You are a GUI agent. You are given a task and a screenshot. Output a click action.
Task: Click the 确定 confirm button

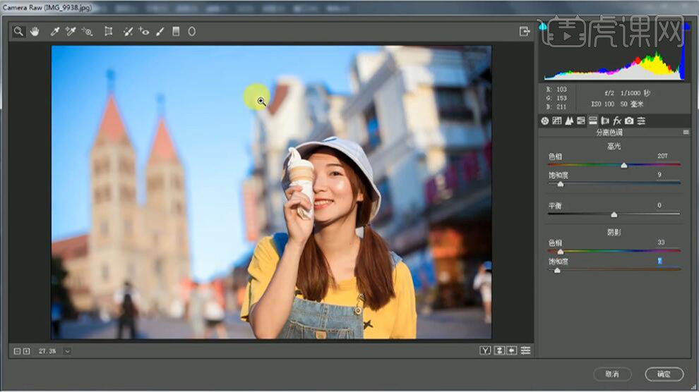tap(664, 374)
